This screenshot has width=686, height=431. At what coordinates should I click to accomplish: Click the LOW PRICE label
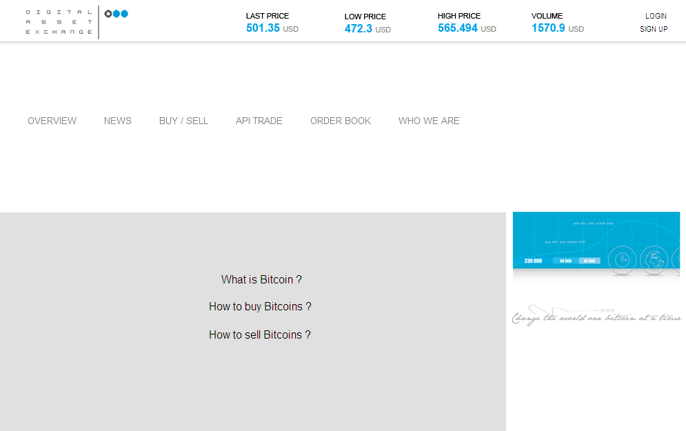coord(365,17)
